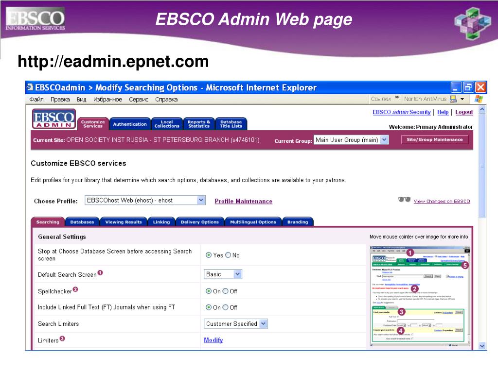Click the page scrollbar down arrow
Screen dimensions: 498x373
coord(482,346)
